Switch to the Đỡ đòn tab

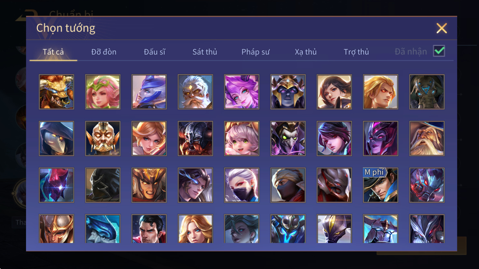tap(104, 52)
